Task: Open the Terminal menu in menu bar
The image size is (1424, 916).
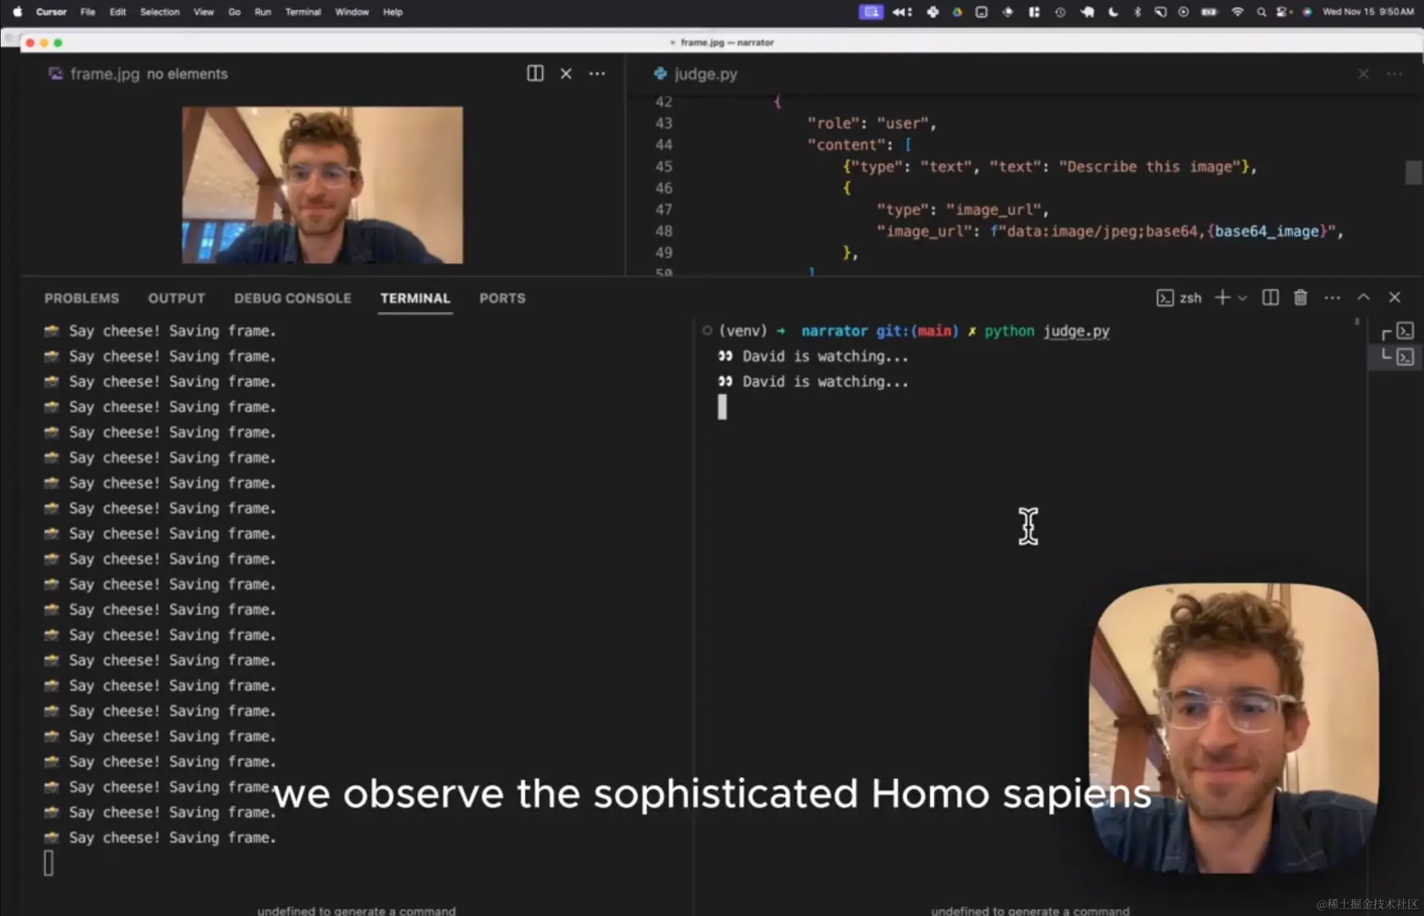Action: (x=302, y=12)
